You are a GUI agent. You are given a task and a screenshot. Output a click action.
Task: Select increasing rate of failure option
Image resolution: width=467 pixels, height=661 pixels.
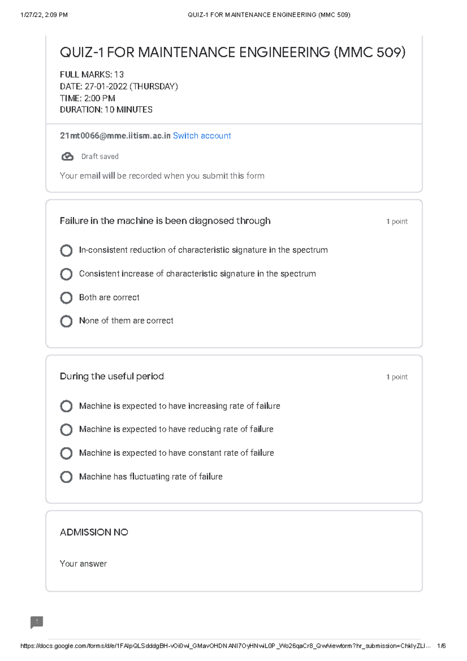(x=66, y=406)
